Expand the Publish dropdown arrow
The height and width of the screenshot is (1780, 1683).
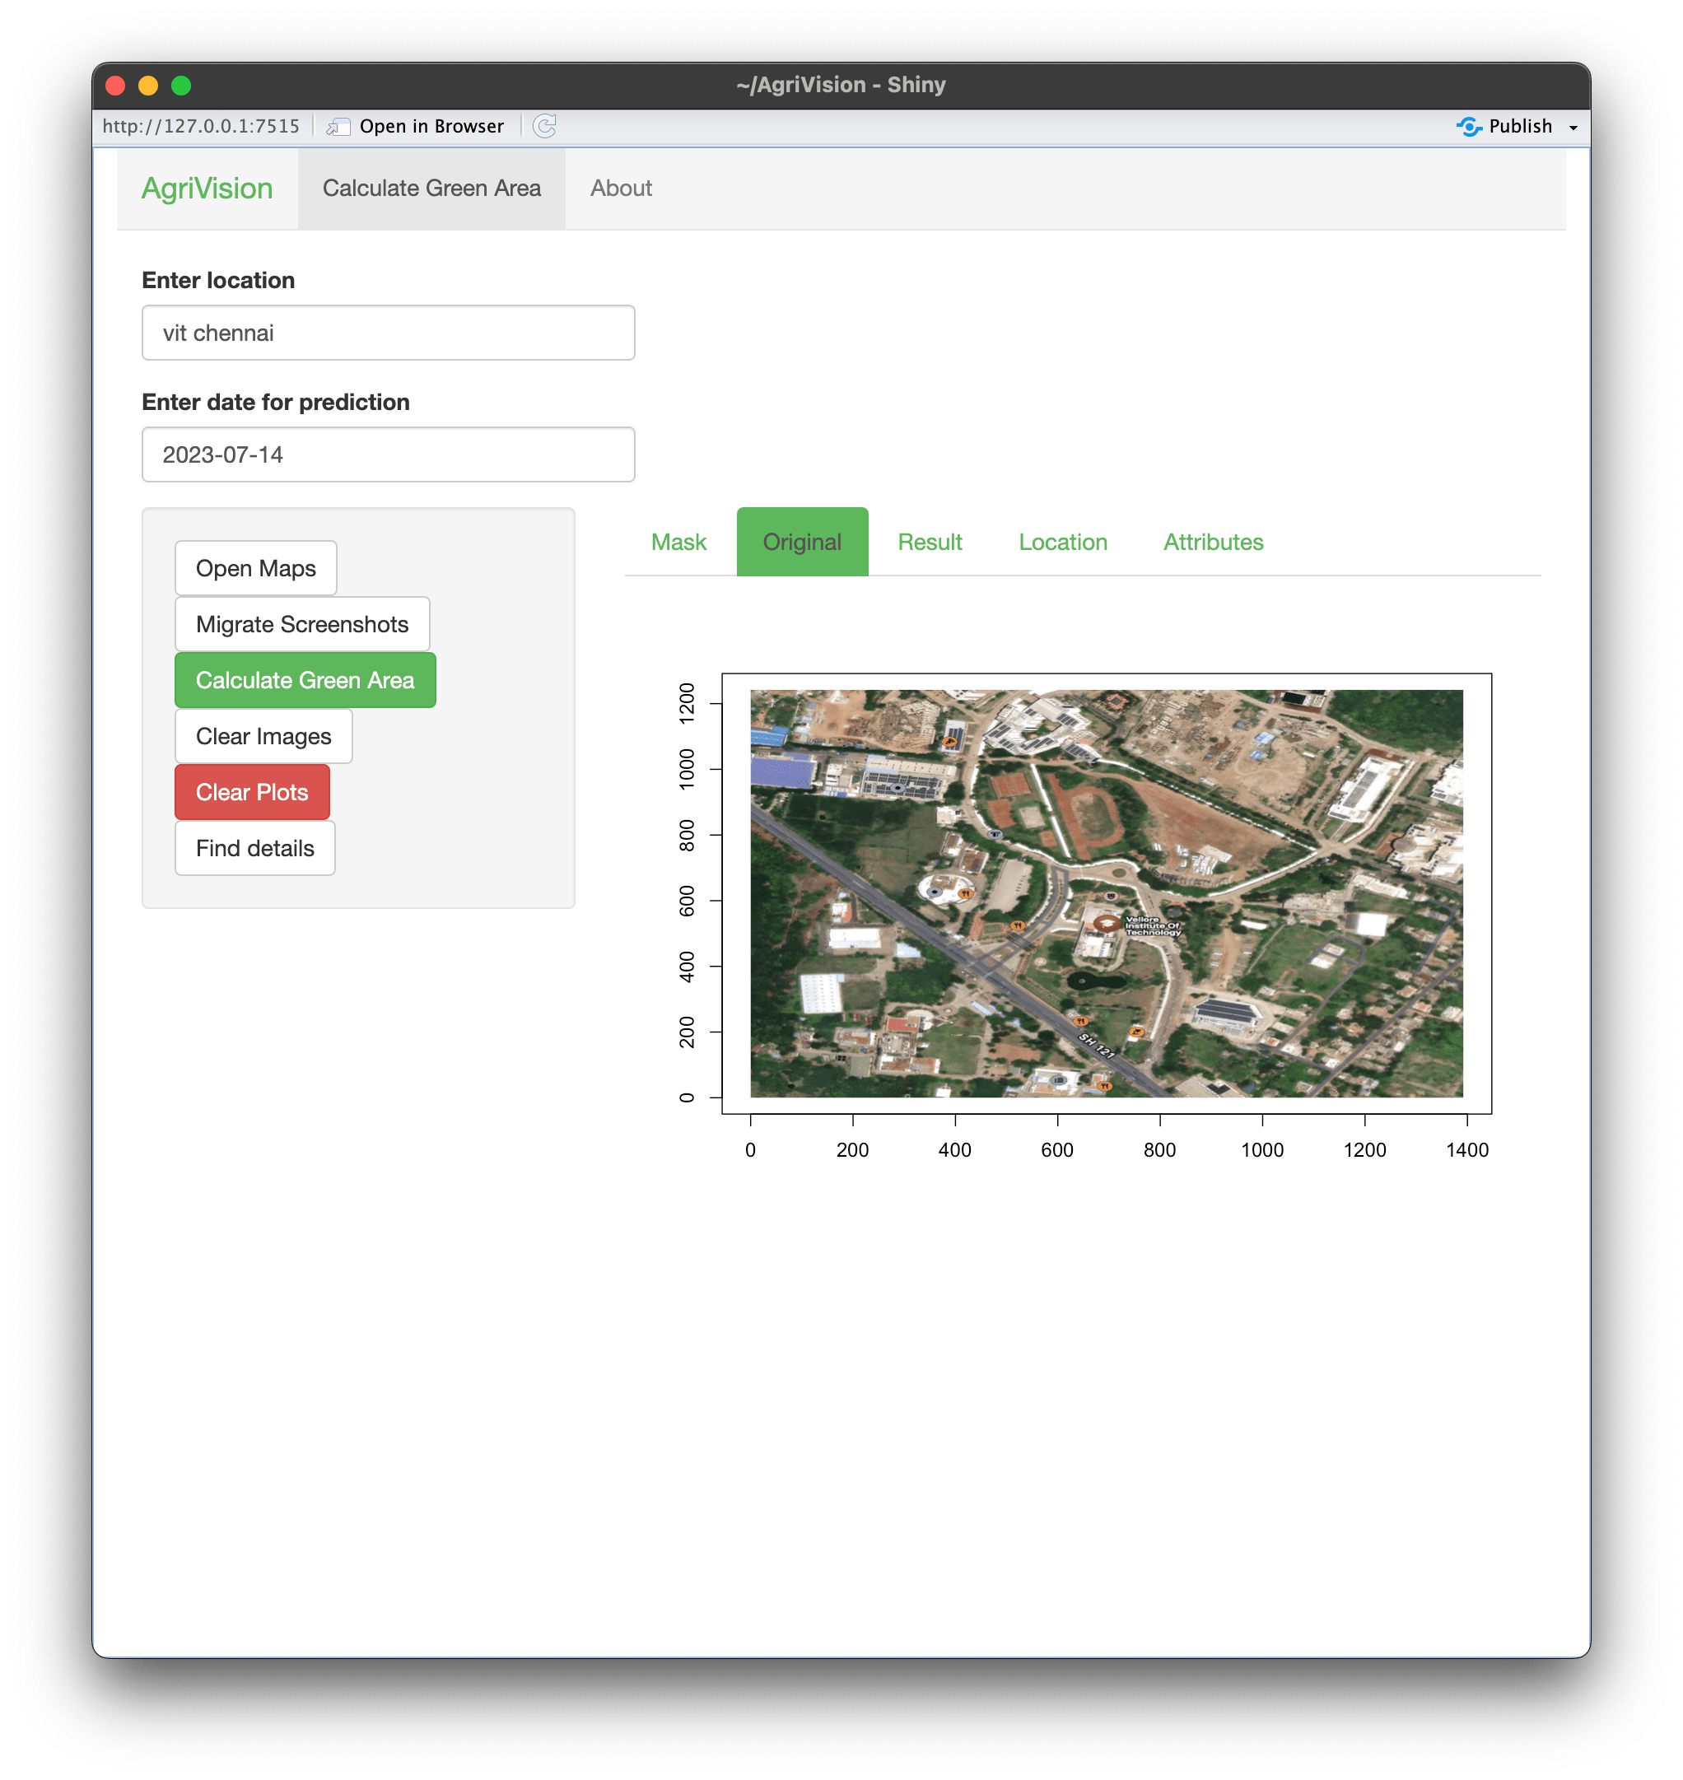point(1573,127)
